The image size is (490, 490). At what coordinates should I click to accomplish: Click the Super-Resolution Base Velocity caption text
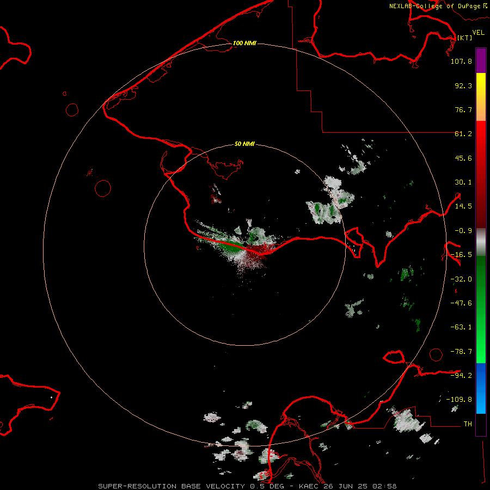pos(247,486)
